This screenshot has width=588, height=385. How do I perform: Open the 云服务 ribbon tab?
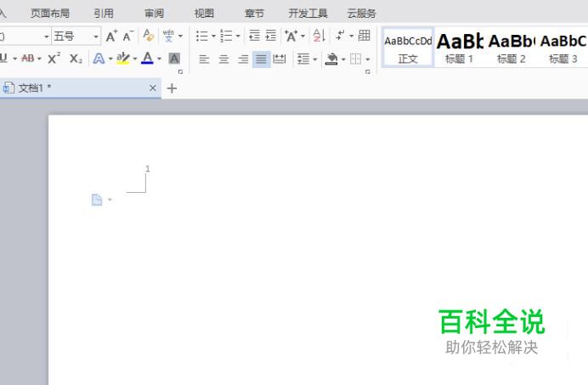[x=361, y=14]
